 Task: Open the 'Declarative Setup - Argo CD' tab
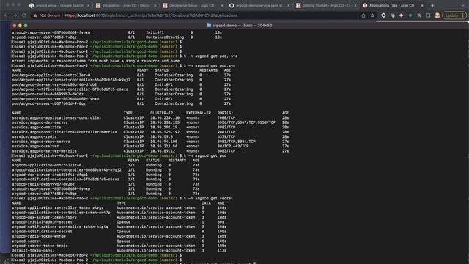pyautogui.click(x=193, y=5)
